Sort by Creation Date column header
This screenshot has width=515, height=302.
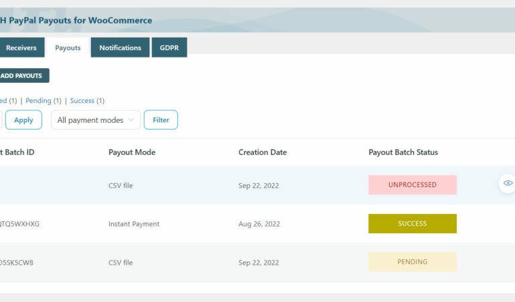pyautogui.click(x=263, y=152)
